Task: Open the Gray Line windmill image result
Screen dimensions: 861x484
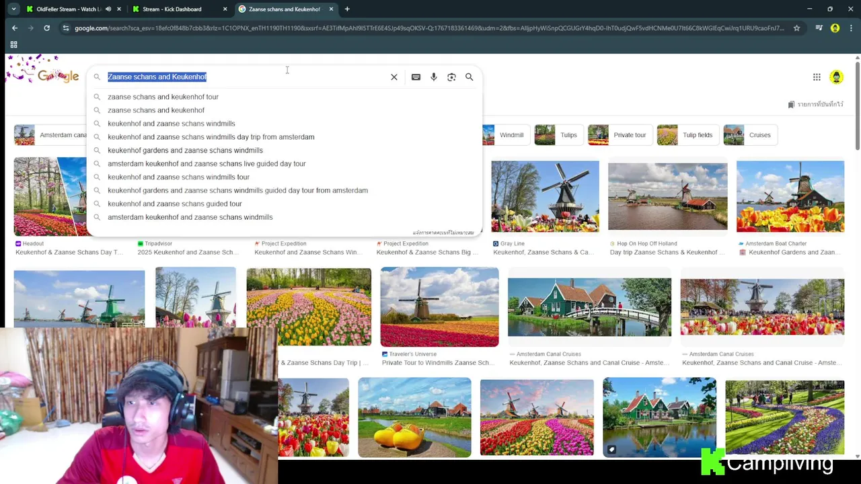Action: pos(545,196)
